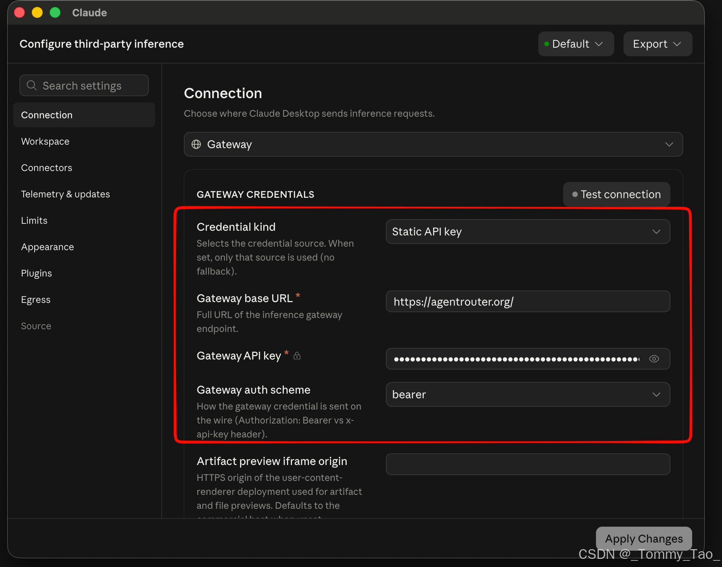
Task: Minimize the Claude window with the yellow button
Action: pyautogui.click(x=37, y=12)
